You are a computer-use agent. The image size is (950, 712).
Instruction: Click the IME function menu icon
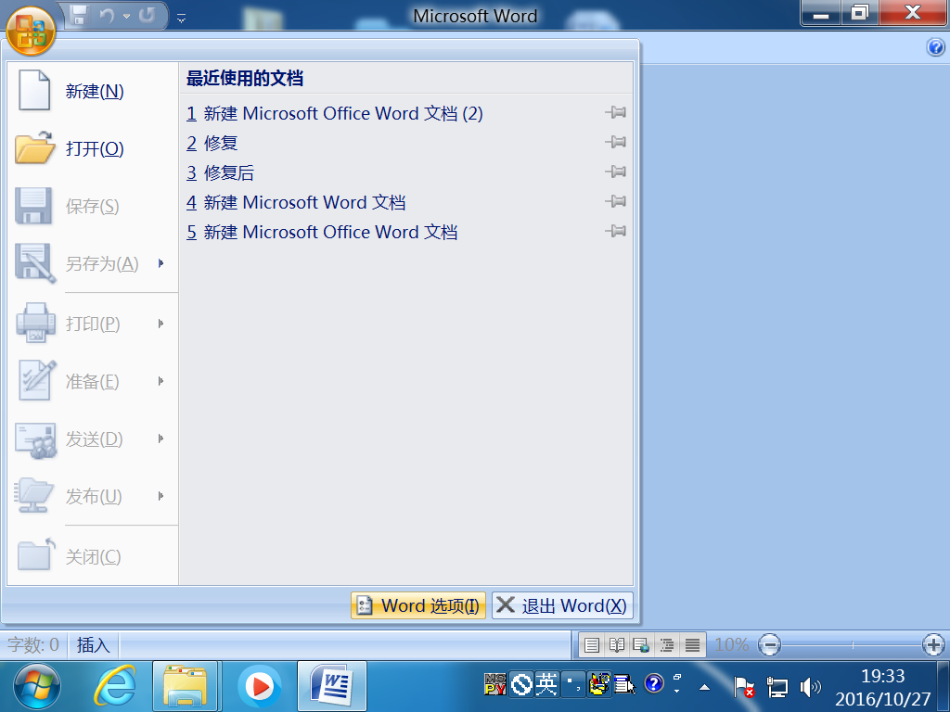624,685
